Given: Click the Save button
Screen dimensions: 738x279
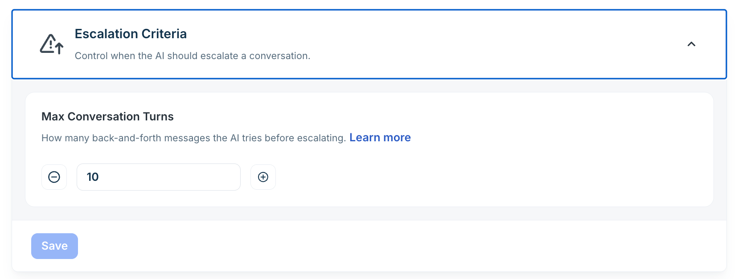Looking at the screenshot, I should (54, 246).
